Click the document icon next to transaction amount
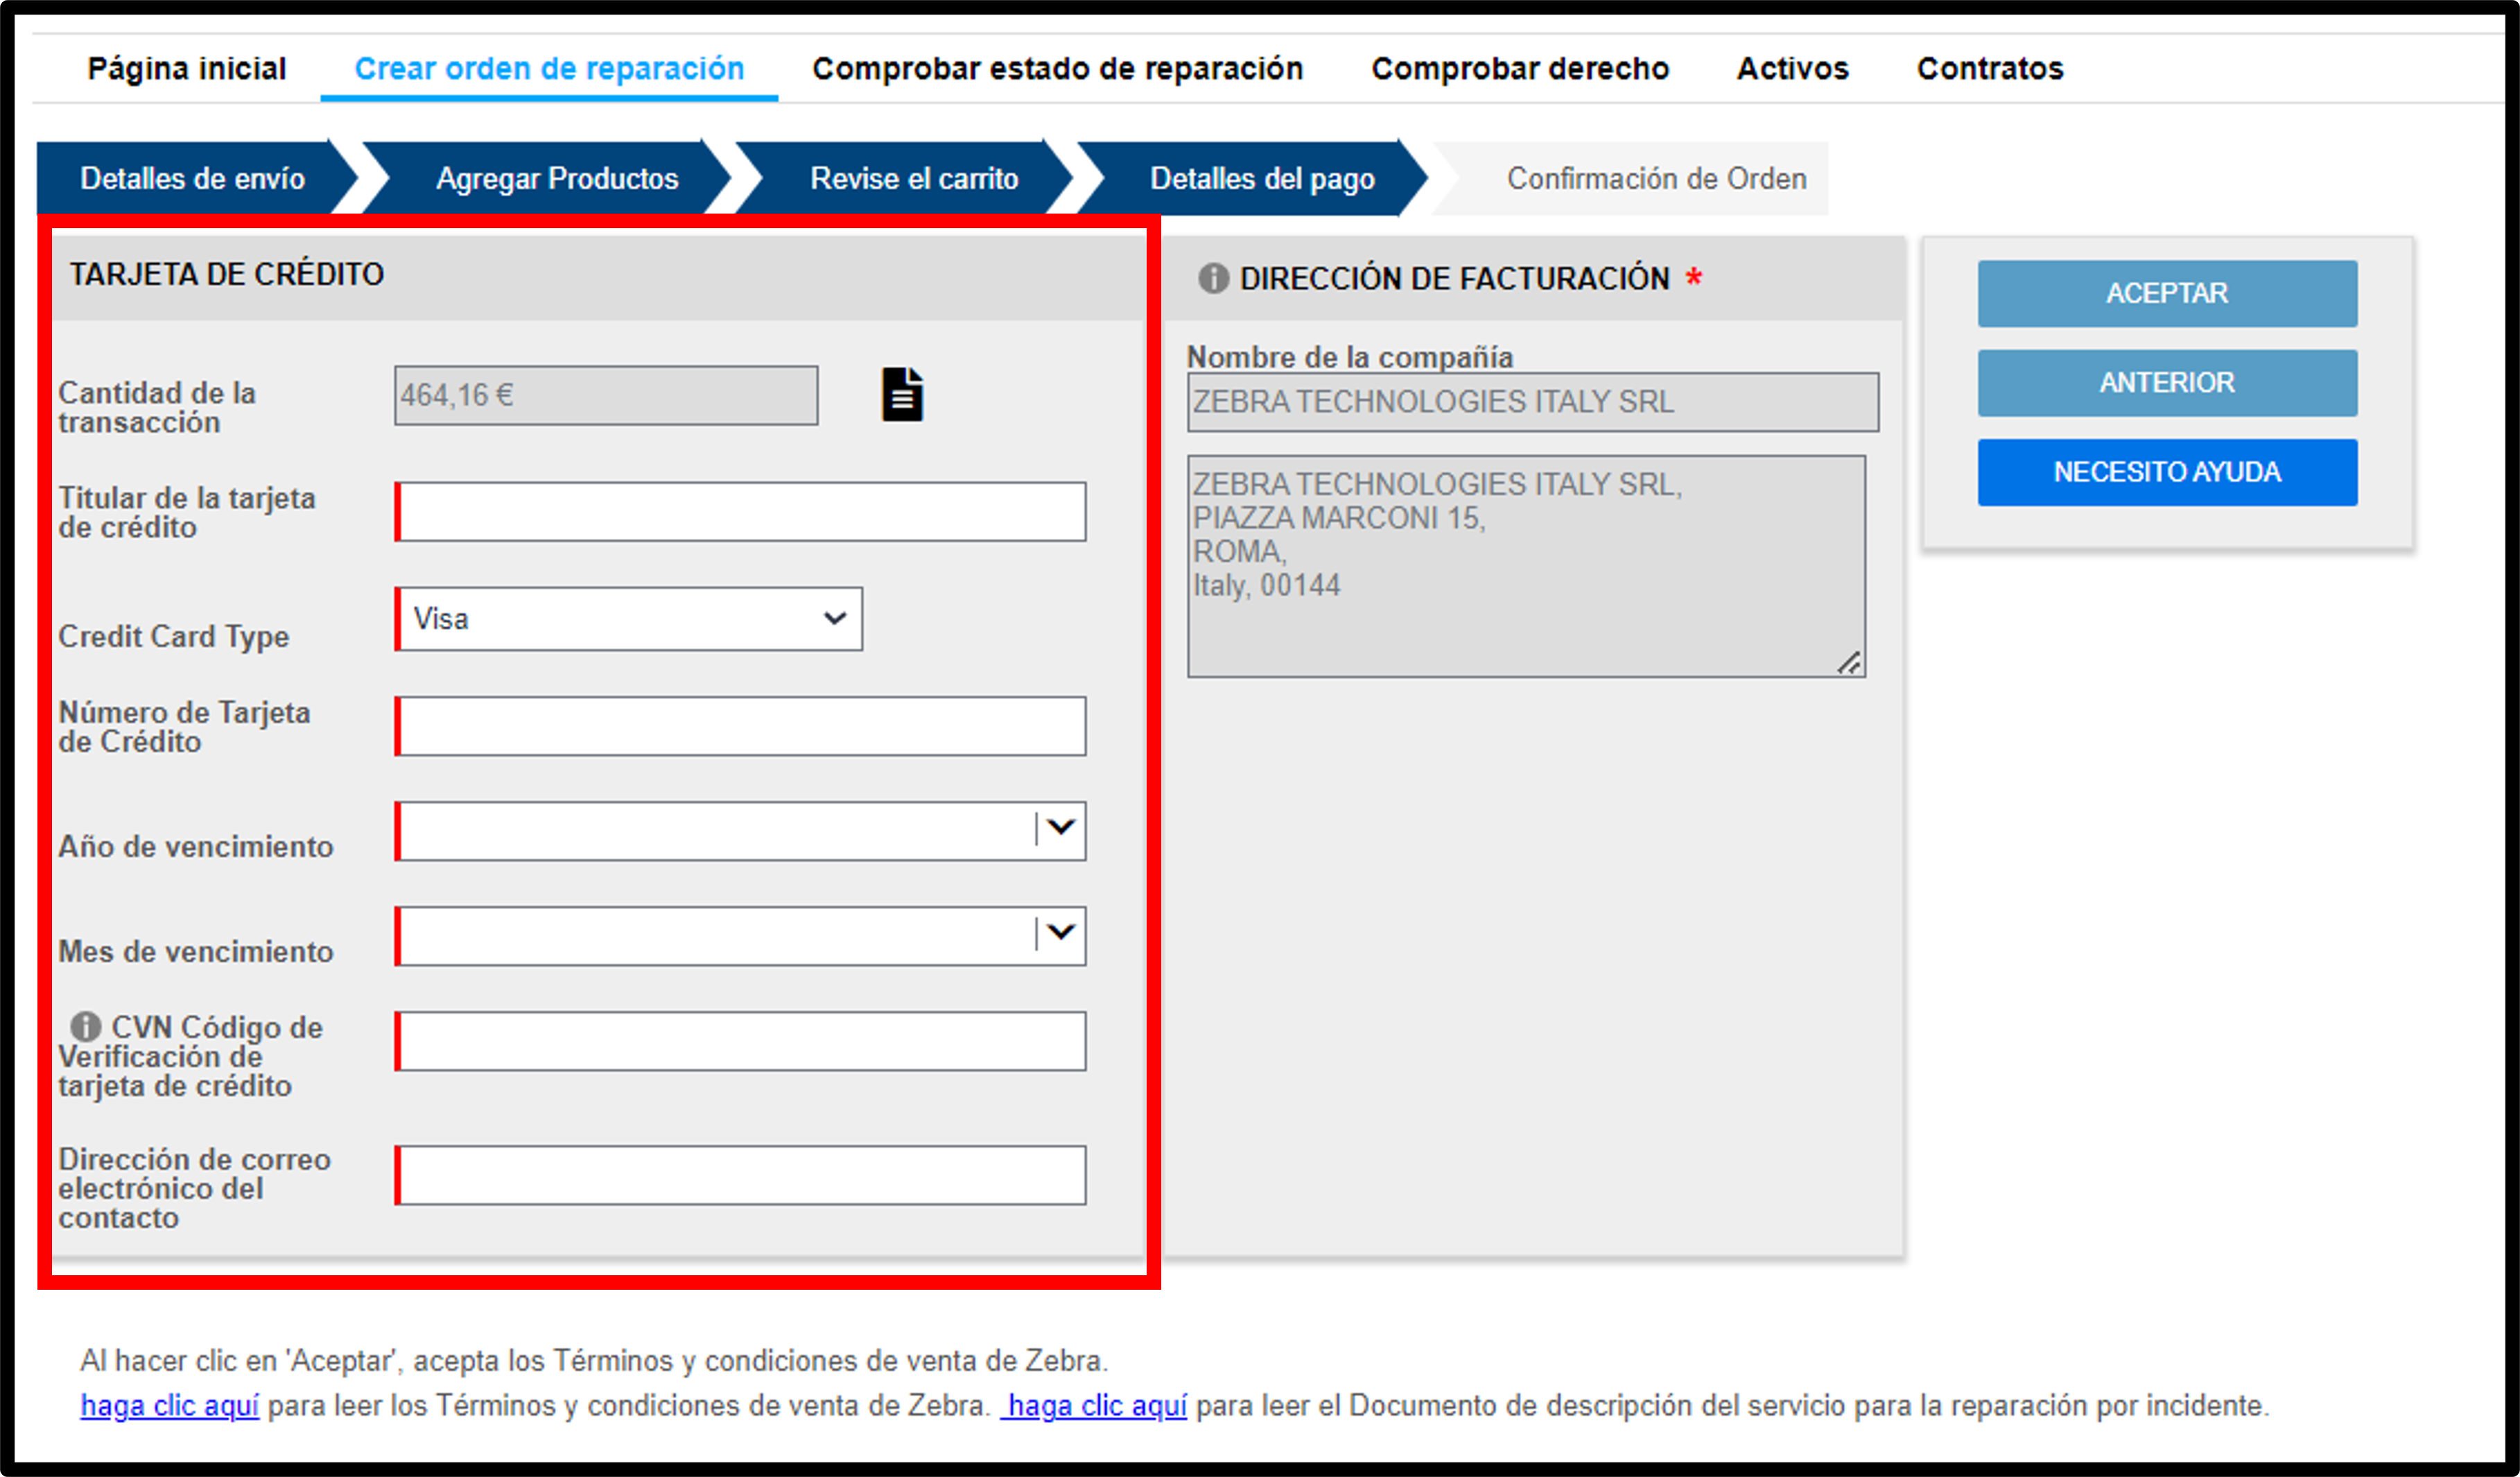Viewport: 2520px width, 1477px height. coord(901,395)
